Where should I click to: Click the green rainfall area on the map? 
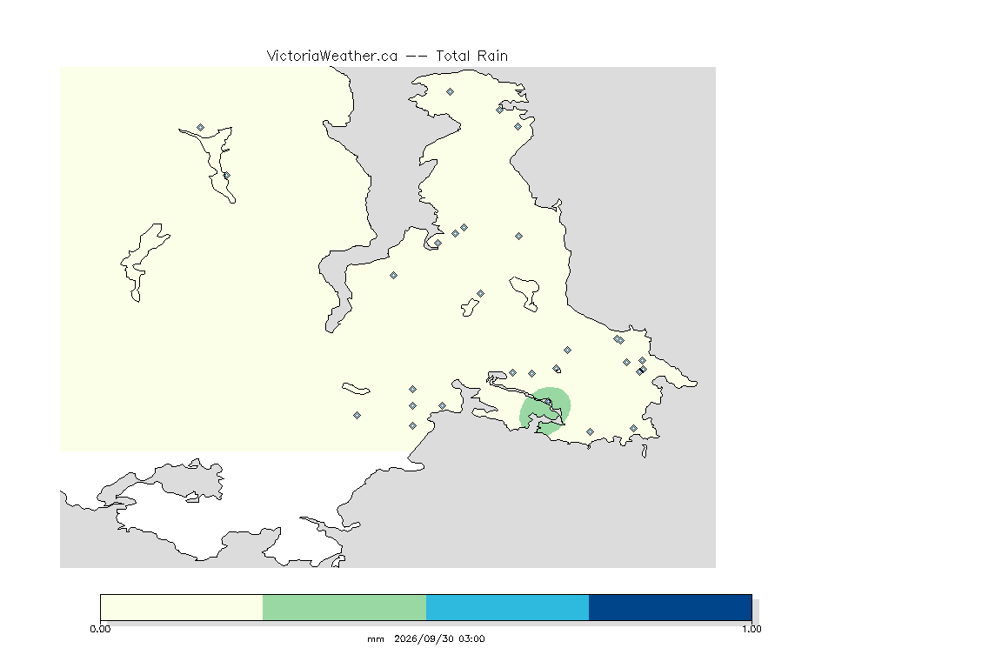tap(545, 411)
